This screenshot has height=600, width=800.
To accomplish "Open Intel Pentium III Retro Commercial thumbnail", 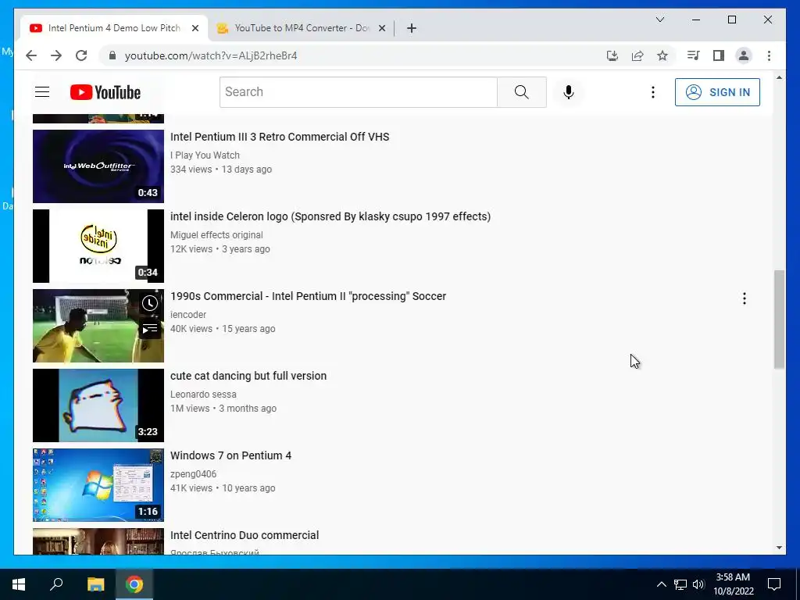I will tap(98, 166).
